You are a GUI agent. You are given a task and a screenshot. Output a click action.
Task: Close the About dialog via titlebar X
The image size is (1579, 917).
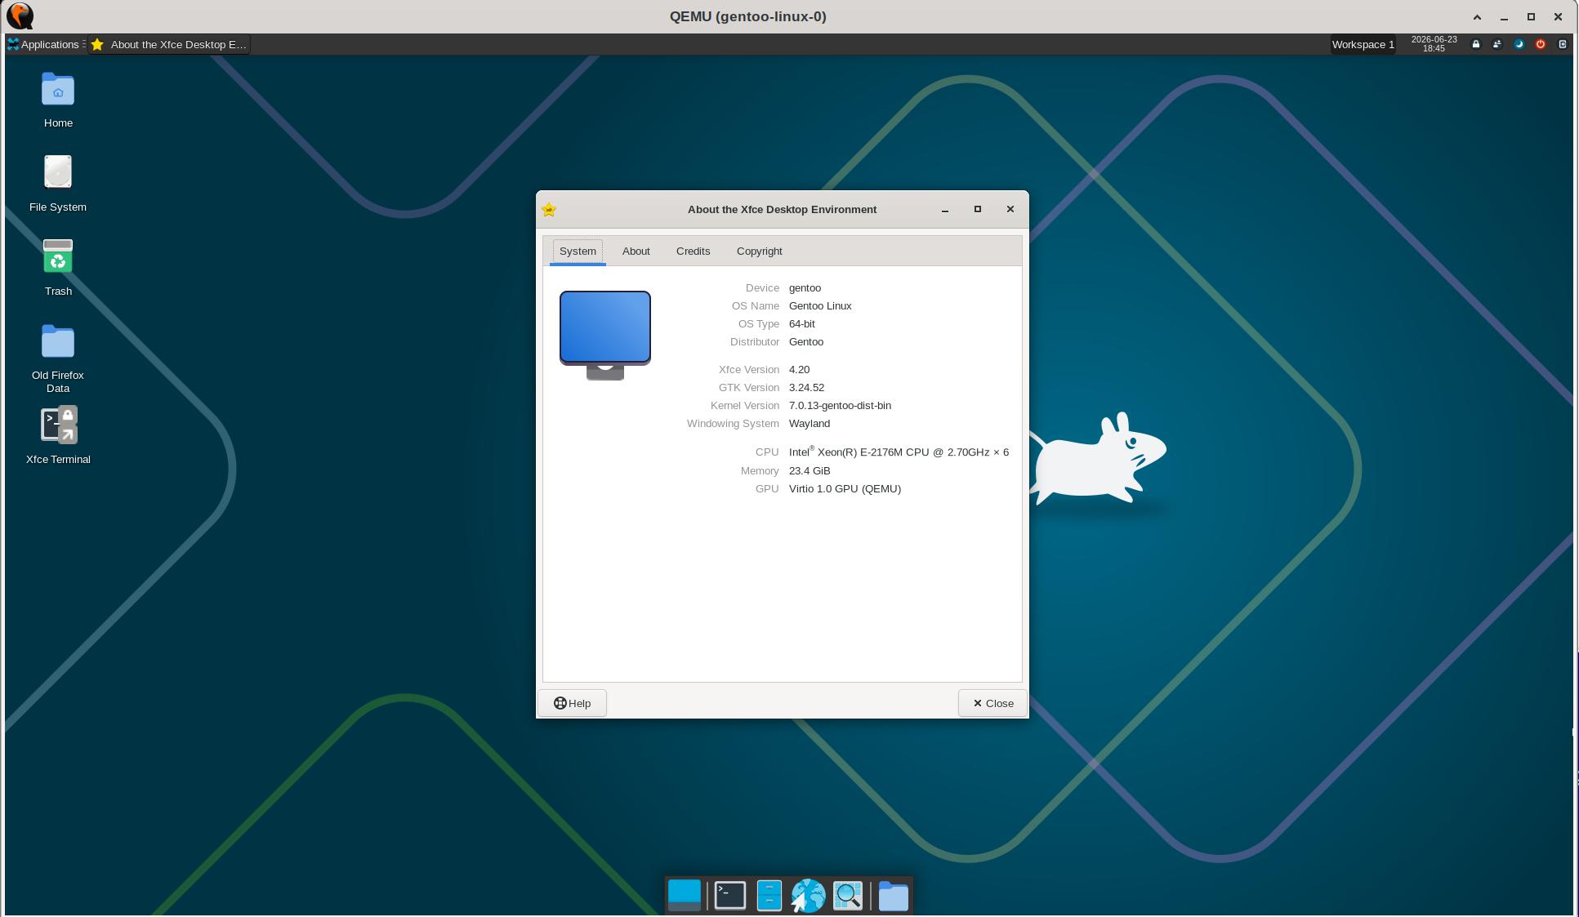(1010, 210)
